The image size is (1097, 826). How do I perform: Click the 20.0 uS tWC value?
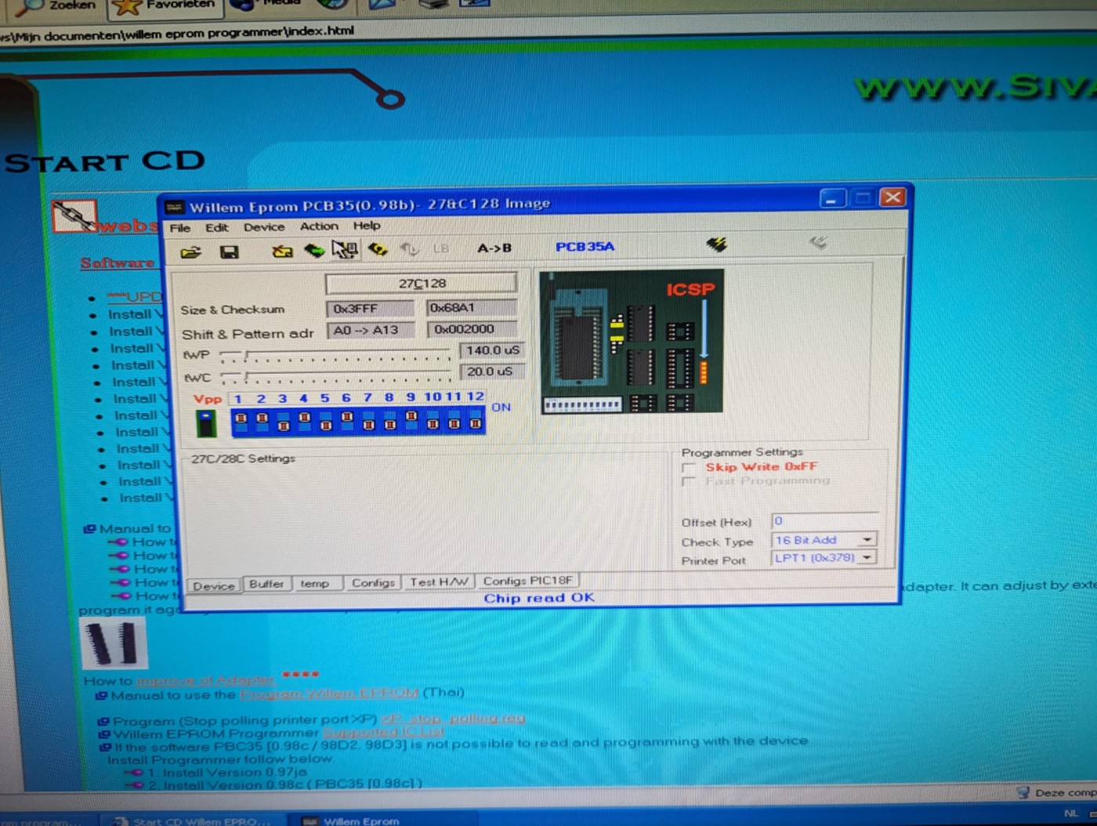coord(492,371)
